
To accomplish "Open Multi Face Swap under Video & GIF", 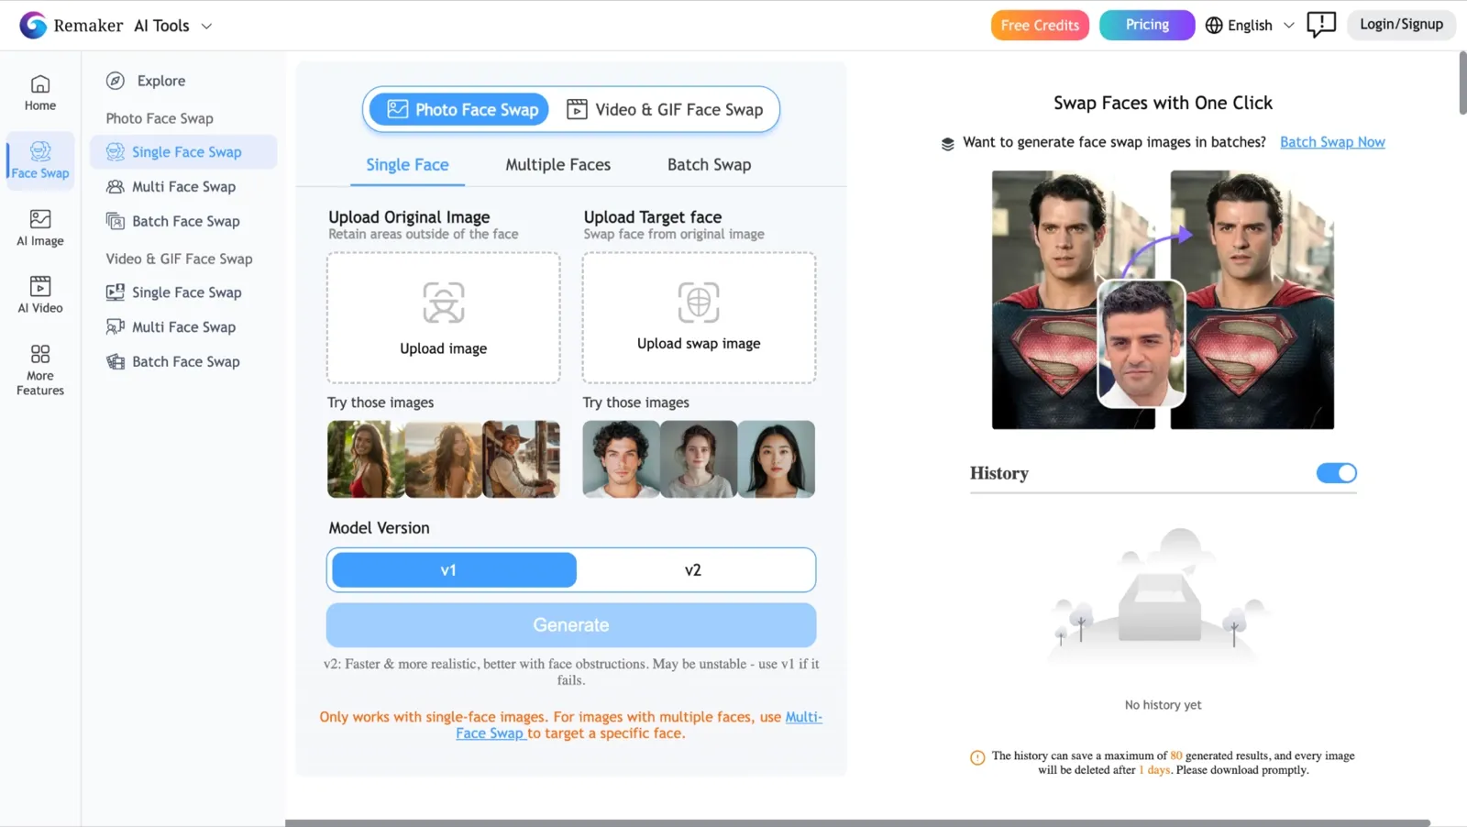I will (183, 327).
